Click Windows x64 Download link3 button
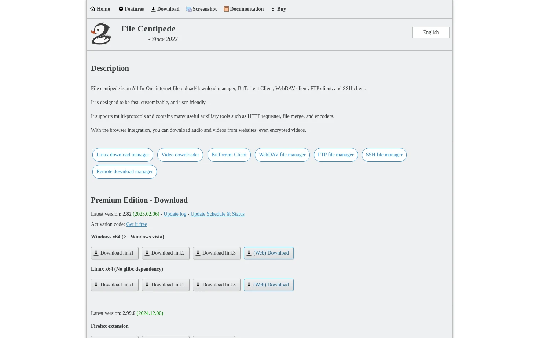Screen dimensions: 539x338 pyautogui.click(x=217, y=253)
